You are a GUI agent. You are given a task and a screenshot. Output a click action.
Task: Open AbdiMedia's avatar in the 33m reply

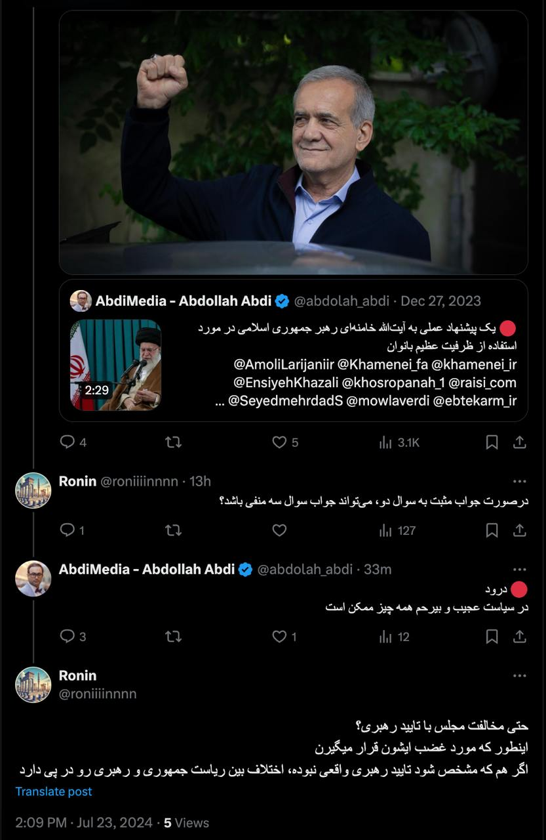click(x=33, y=578)
